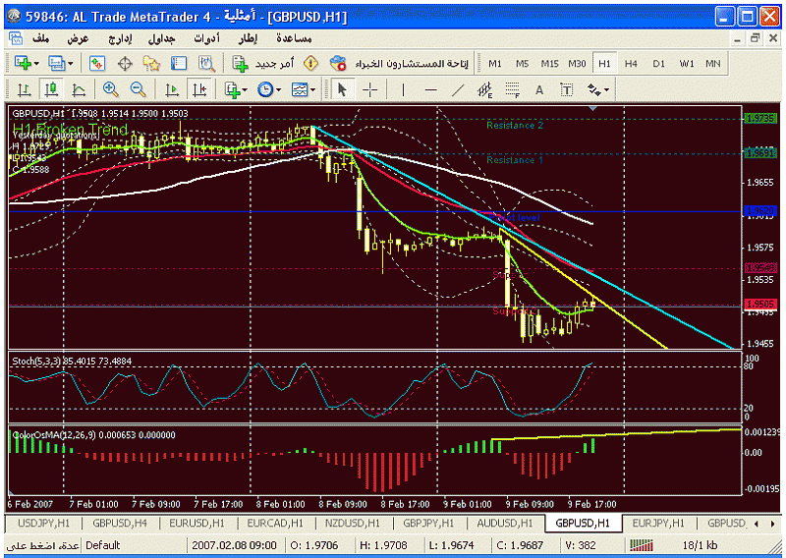Open the indicators list dropdown
Screen dimensions: 786x558
click(x=234, y=89)
